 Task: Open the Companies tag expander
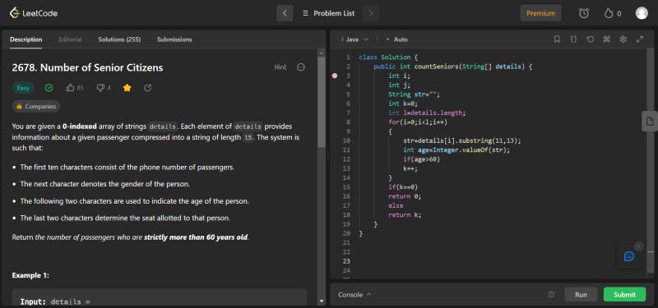click(36, 107)
